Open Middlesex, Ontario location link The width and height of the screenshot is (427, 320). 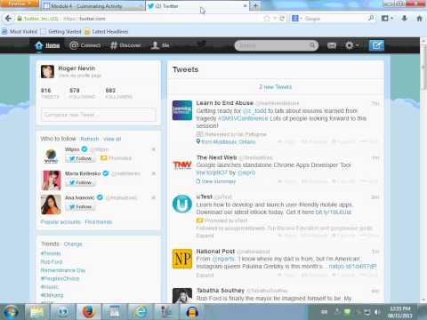[229, 142]
